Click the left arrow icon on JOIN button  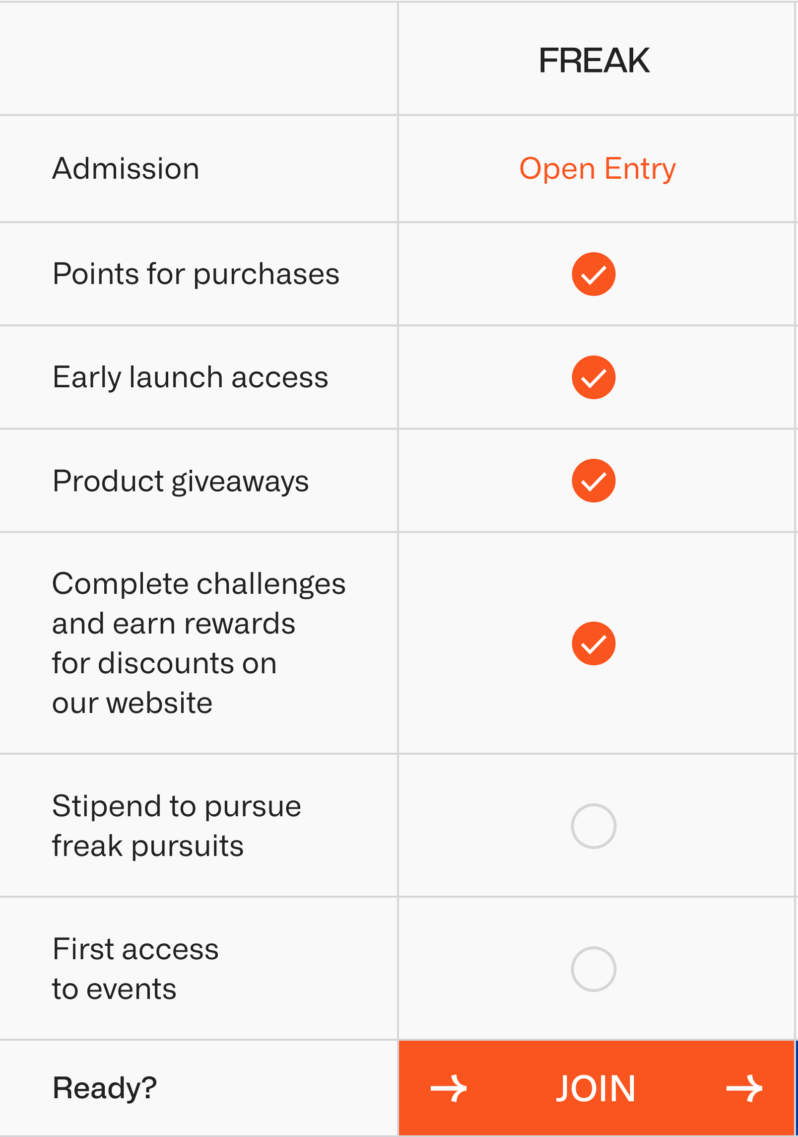click(449, 1088)
